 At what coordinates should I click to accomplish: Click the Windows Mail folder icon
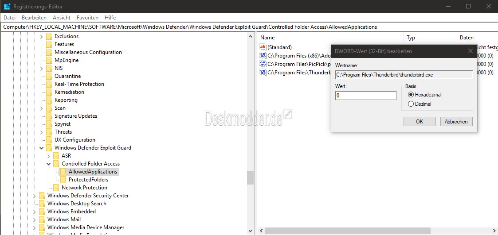42,220
